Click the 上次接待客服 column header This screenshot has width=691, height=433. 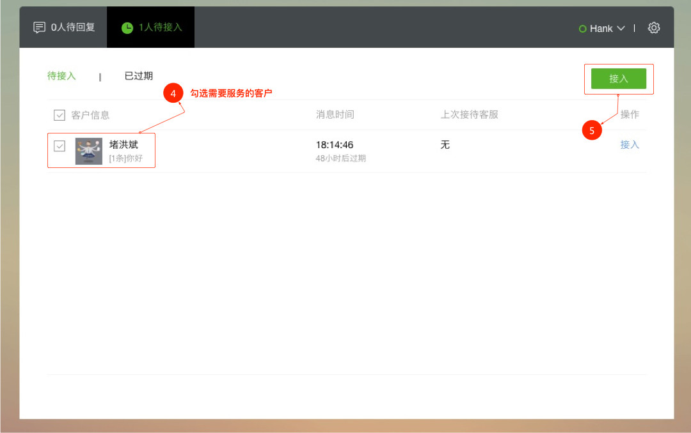point(470,114)
